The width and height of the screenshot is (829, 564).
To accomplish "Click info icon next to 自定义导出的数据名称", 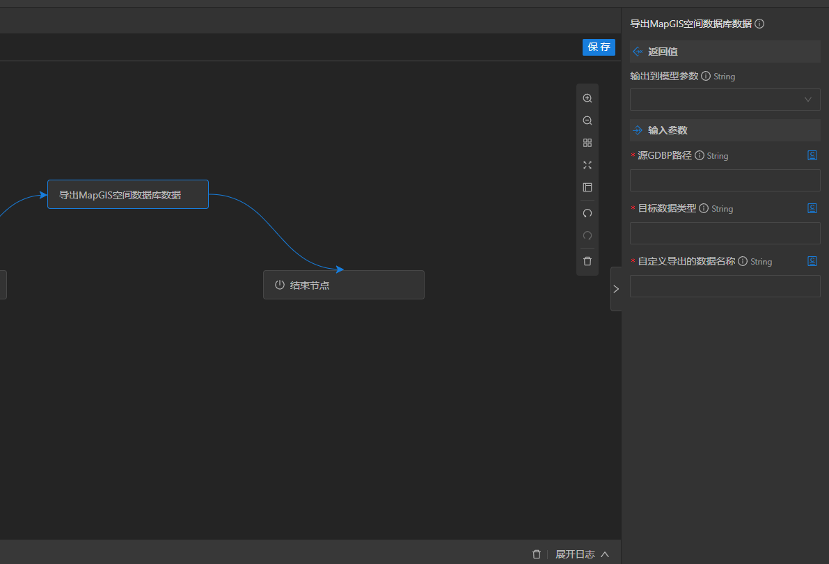I will pyautogui.click(x=743, y=261).
